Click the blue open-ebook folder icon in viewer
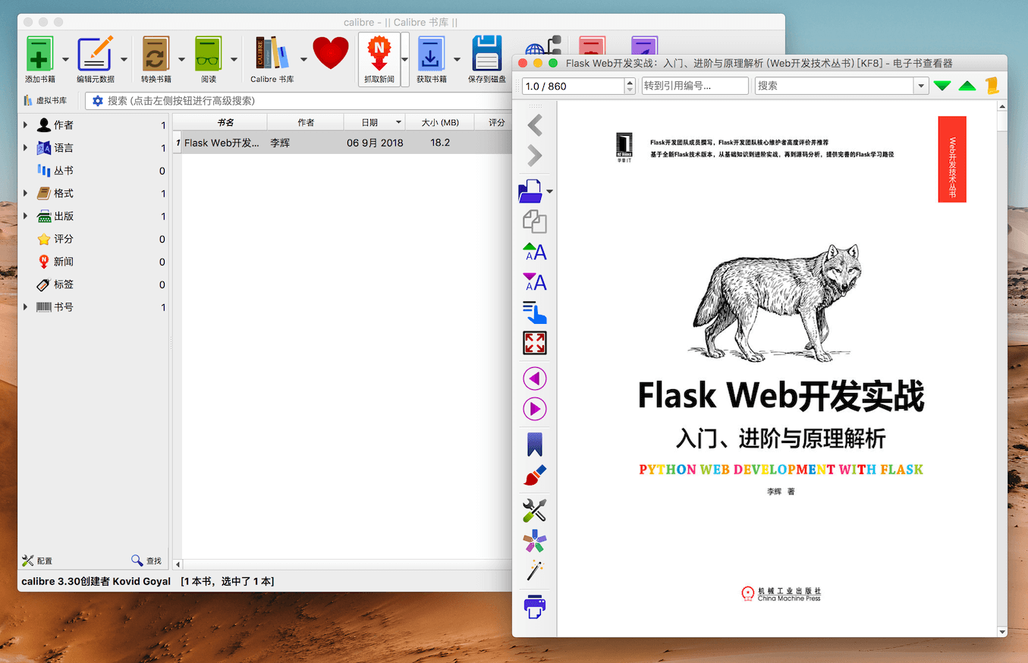The image size is (1028, 663). click(x=530, y=191)
